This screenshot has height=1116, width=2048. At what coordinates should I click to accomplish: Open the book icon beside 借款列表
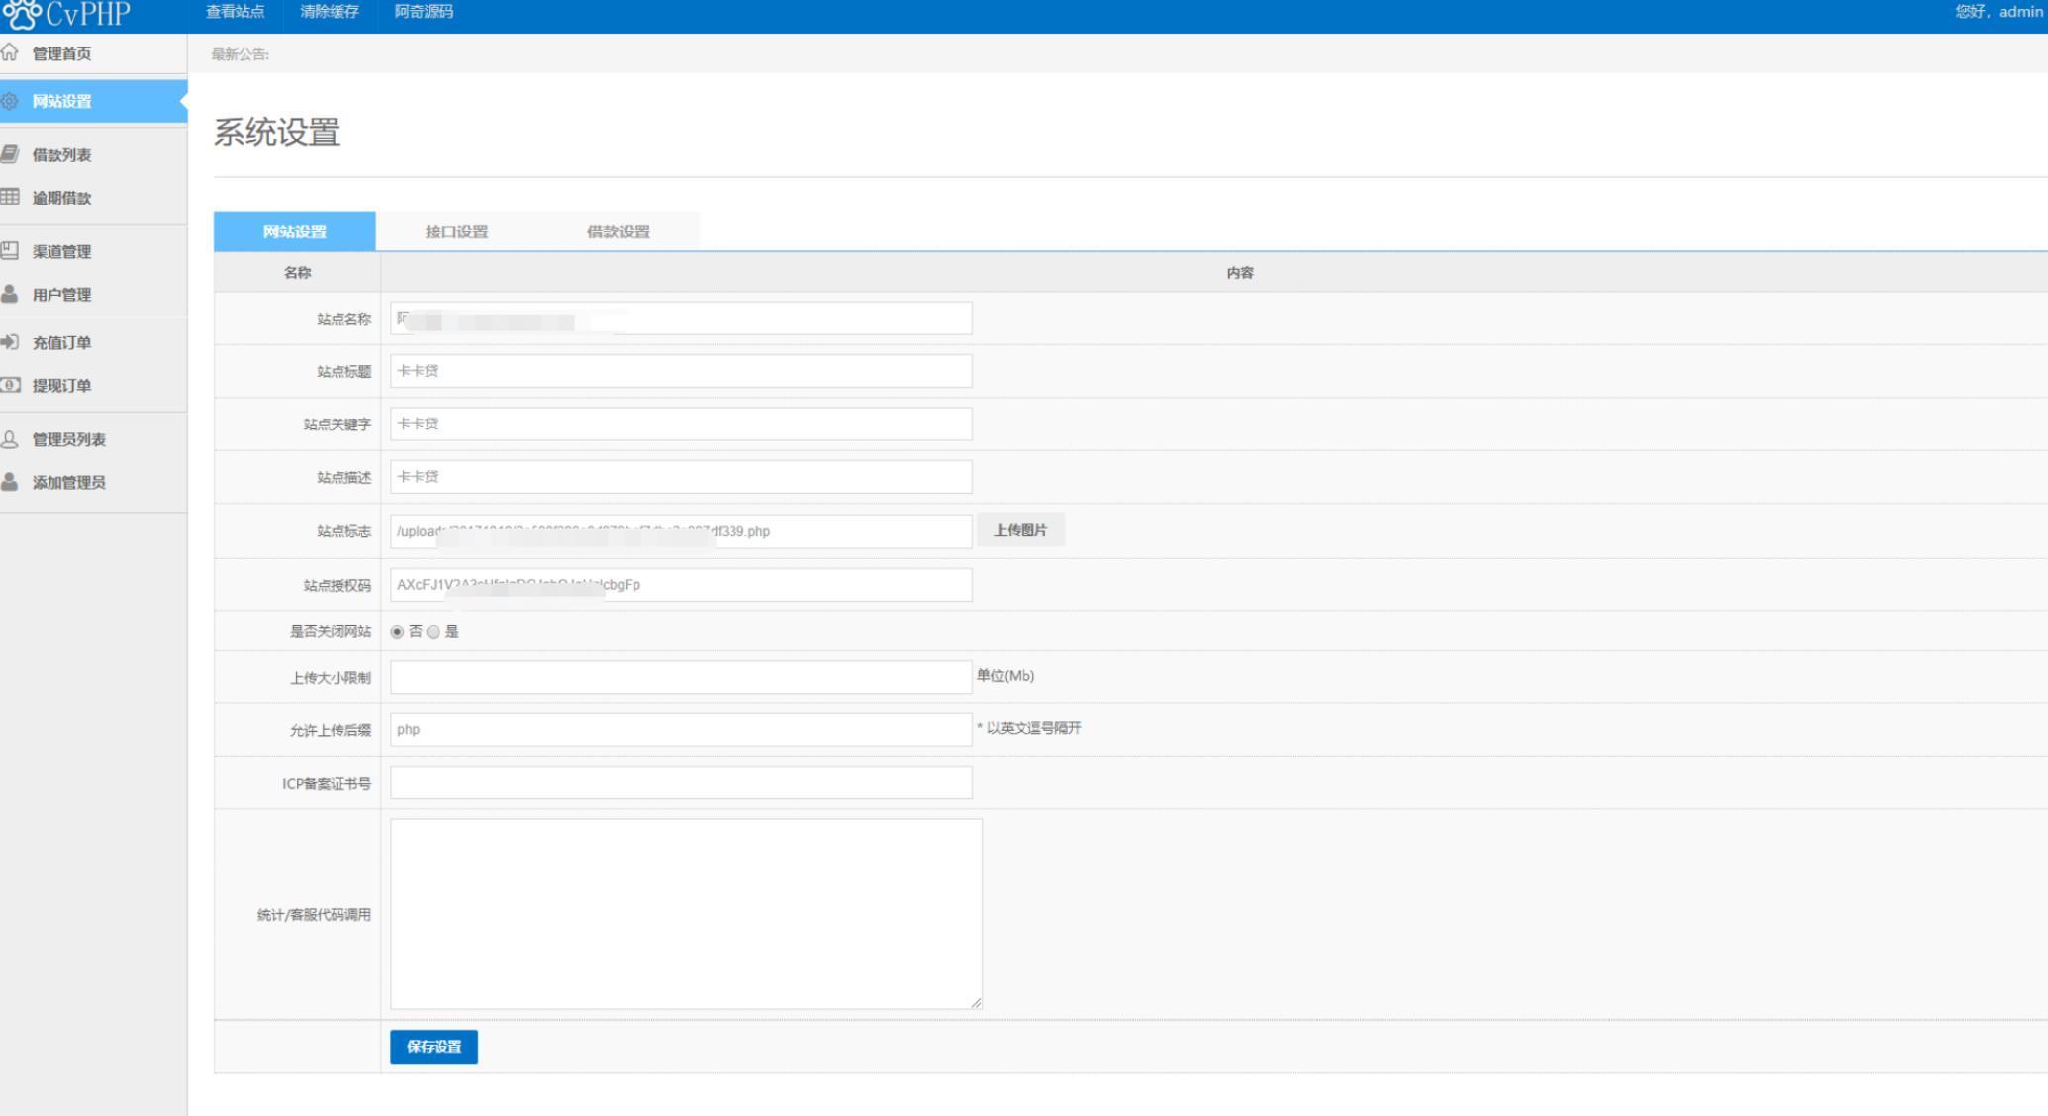(9, 154)
